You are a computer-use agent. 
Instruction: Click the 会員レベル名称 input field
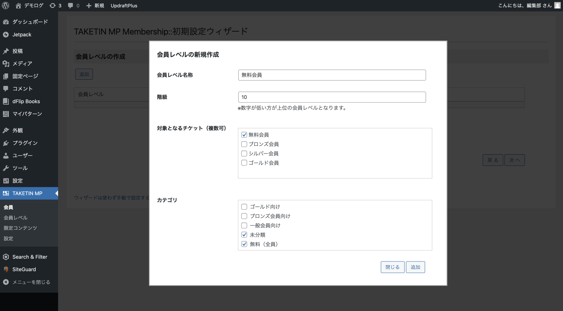(x=332, y=75)
